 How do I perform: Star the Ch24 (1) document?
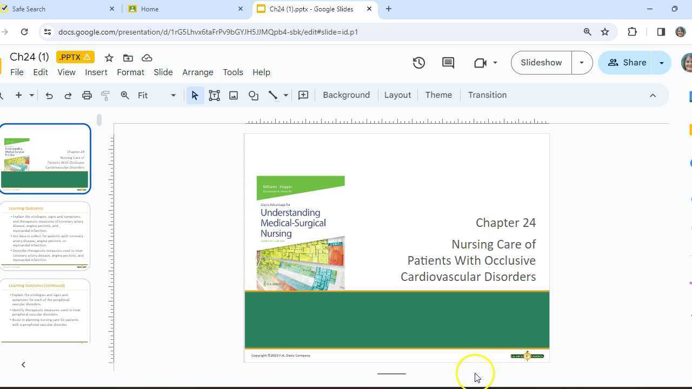(x=109, y=58)
